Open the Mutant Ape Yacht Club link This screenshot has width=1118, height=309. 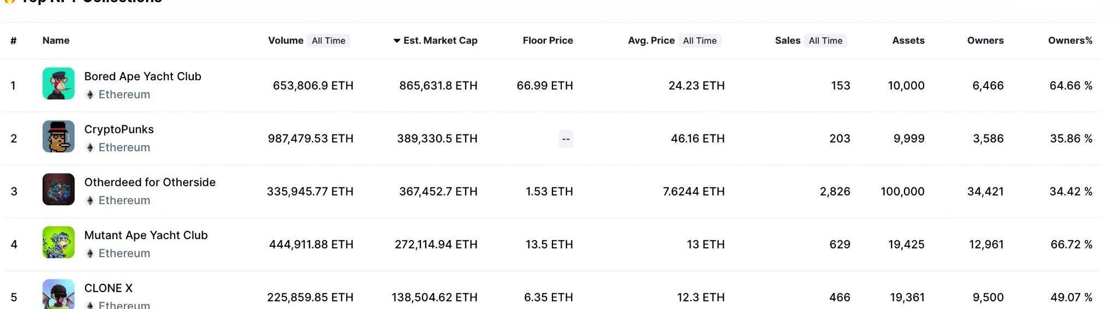click(146, 235)
